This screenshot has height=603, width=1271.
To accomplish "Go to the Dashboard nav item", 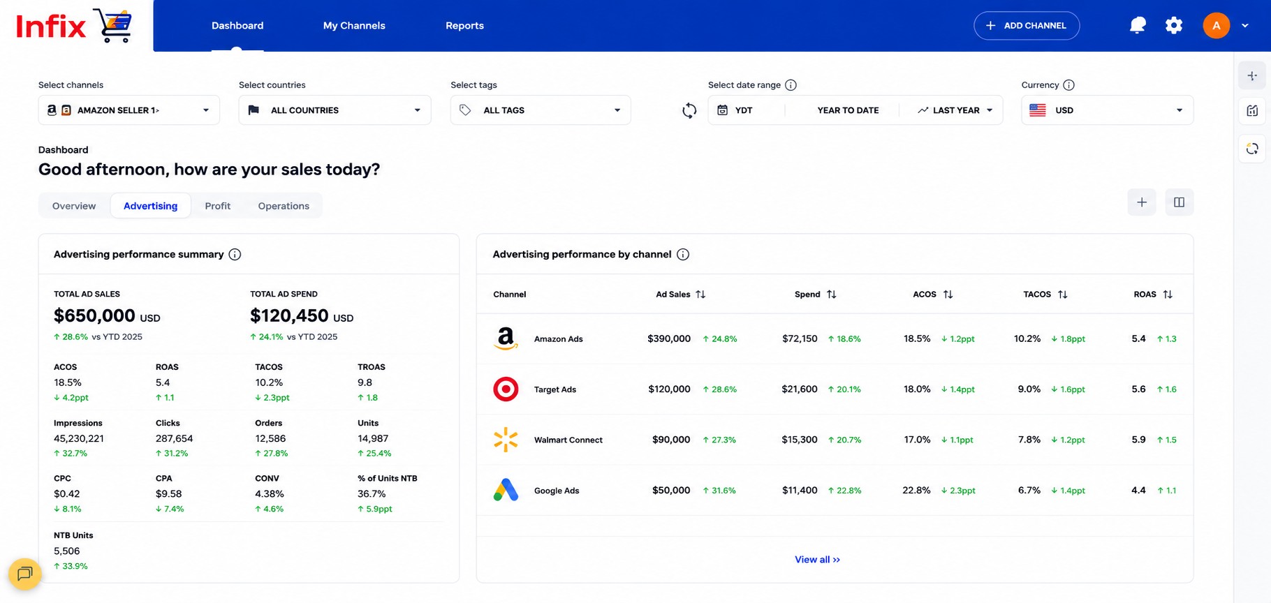I will [237, 26].
